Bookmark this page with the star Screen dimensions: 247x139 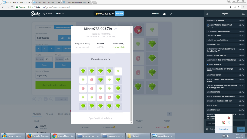click(x=239, y=7)
